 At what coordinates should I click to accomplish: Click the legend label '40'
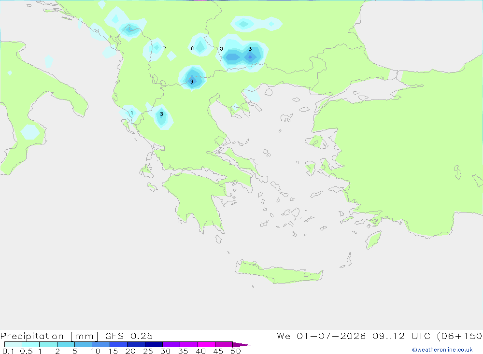coord(200,351)
